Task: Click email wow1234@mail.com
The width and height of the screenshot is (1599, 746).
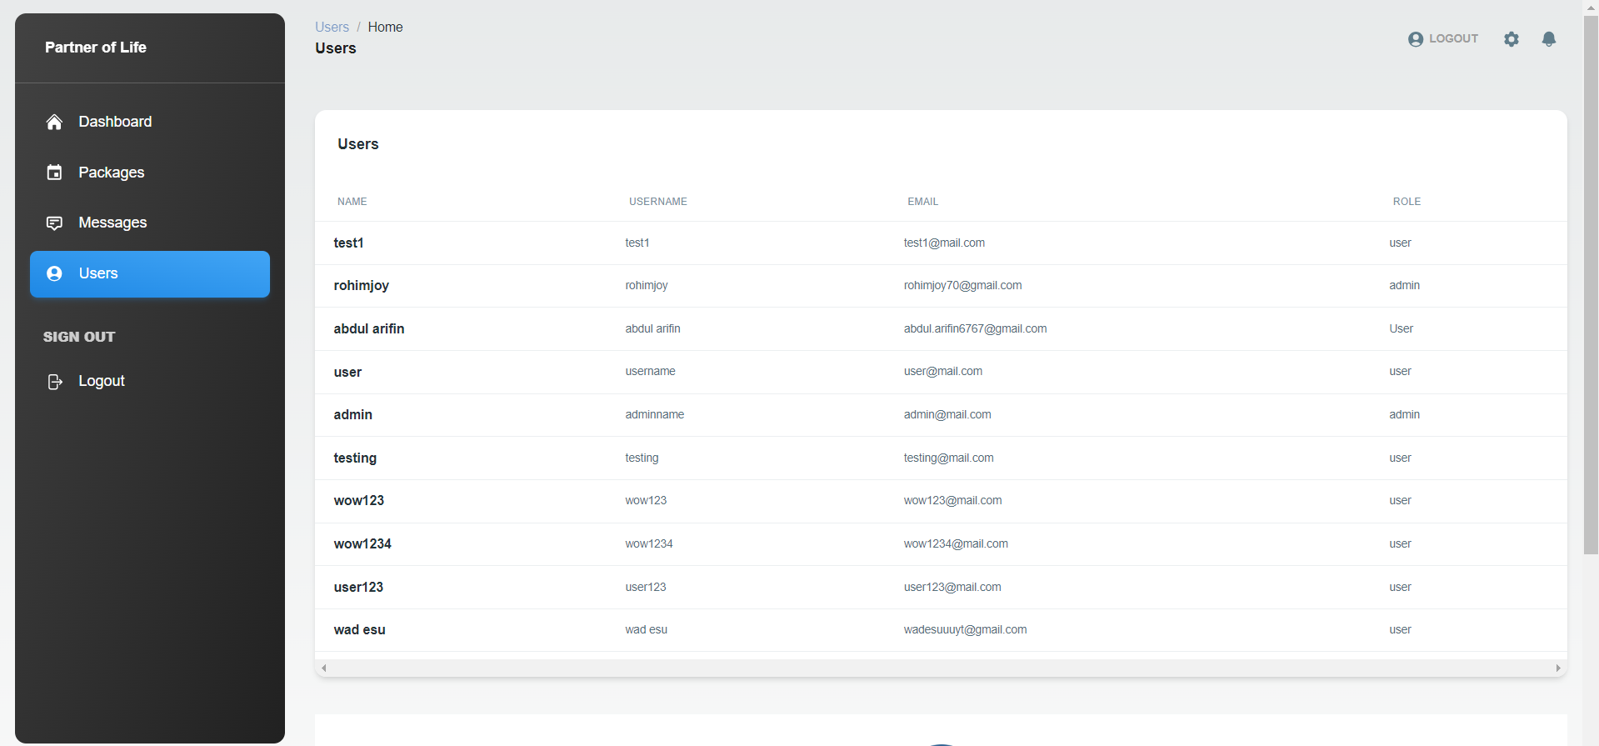Action: [x=956, y=543]
